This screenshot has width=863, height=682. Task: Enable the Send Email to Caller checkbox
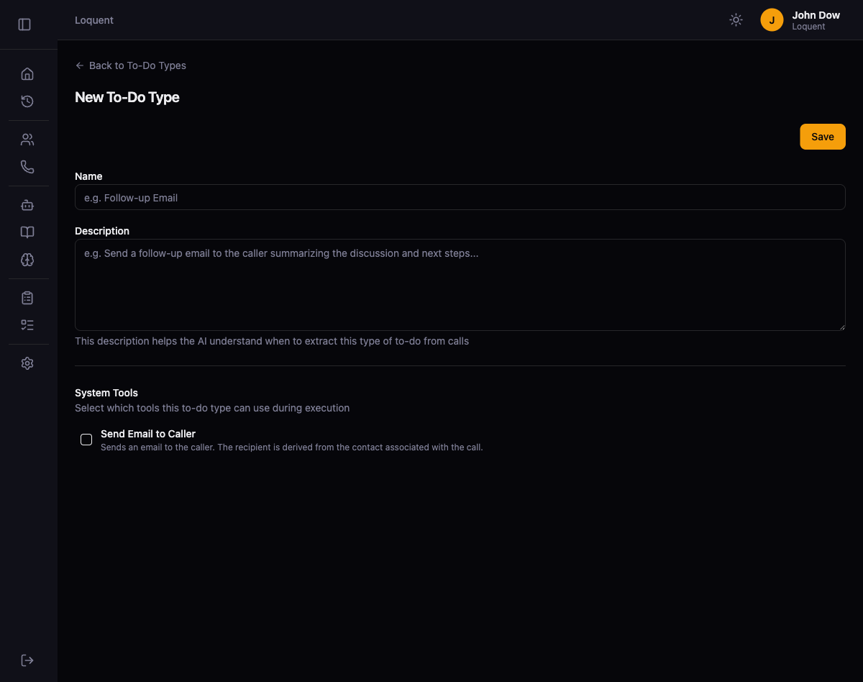point(86,440)
